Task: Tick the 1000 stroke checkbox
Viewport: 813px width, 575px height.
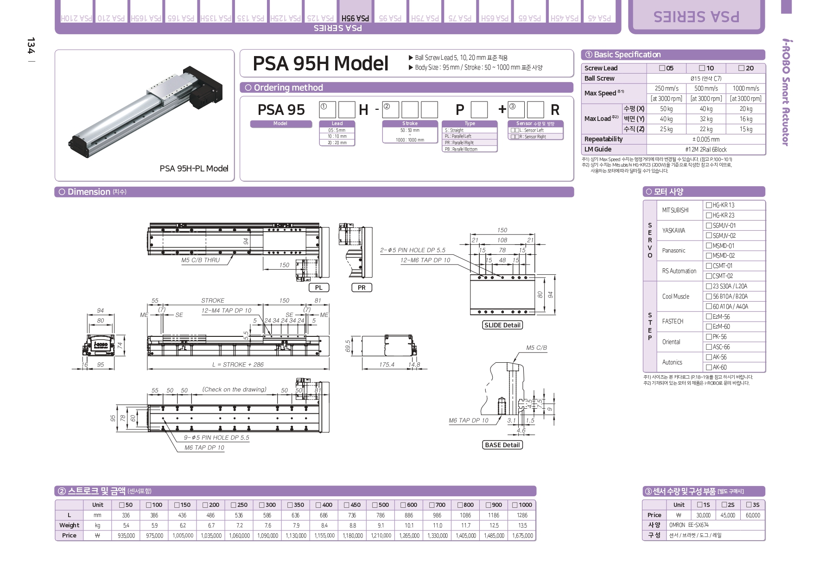Action: coord(515,505)
